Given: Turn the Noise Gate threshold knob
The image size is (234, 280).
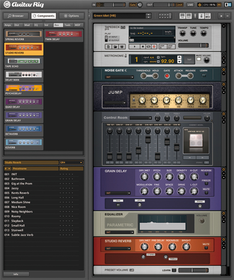Looking at the screenshot, I should [x=143, y=76].
